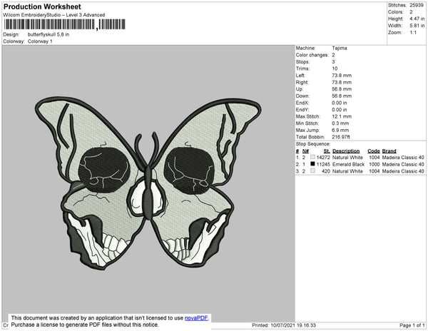Click the stitch count '14272' in row 1

[323, 158]
